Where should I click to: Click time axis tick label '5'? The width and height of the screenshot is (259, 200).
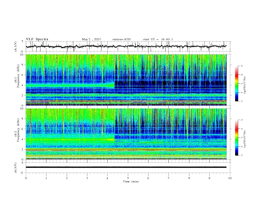pos(128,178)
